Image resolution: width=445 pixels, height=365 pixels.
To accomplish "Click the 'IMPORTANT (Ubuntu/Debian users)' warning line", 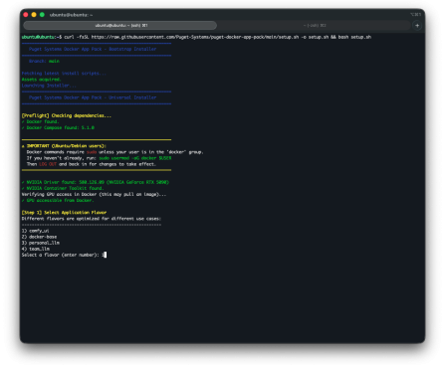I will [x=64, y=146].
